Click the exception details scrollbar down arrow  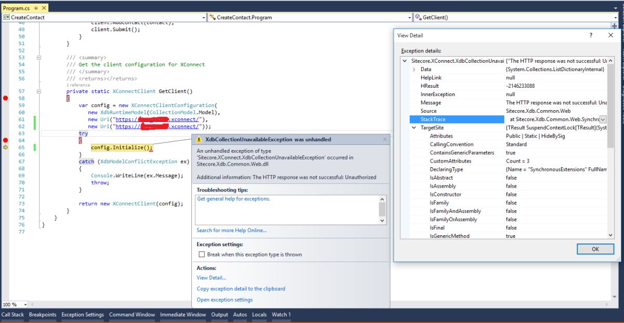tap(610, 235)
